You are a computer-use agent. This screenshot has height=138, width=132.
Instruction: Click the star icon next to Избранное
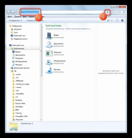10,26
